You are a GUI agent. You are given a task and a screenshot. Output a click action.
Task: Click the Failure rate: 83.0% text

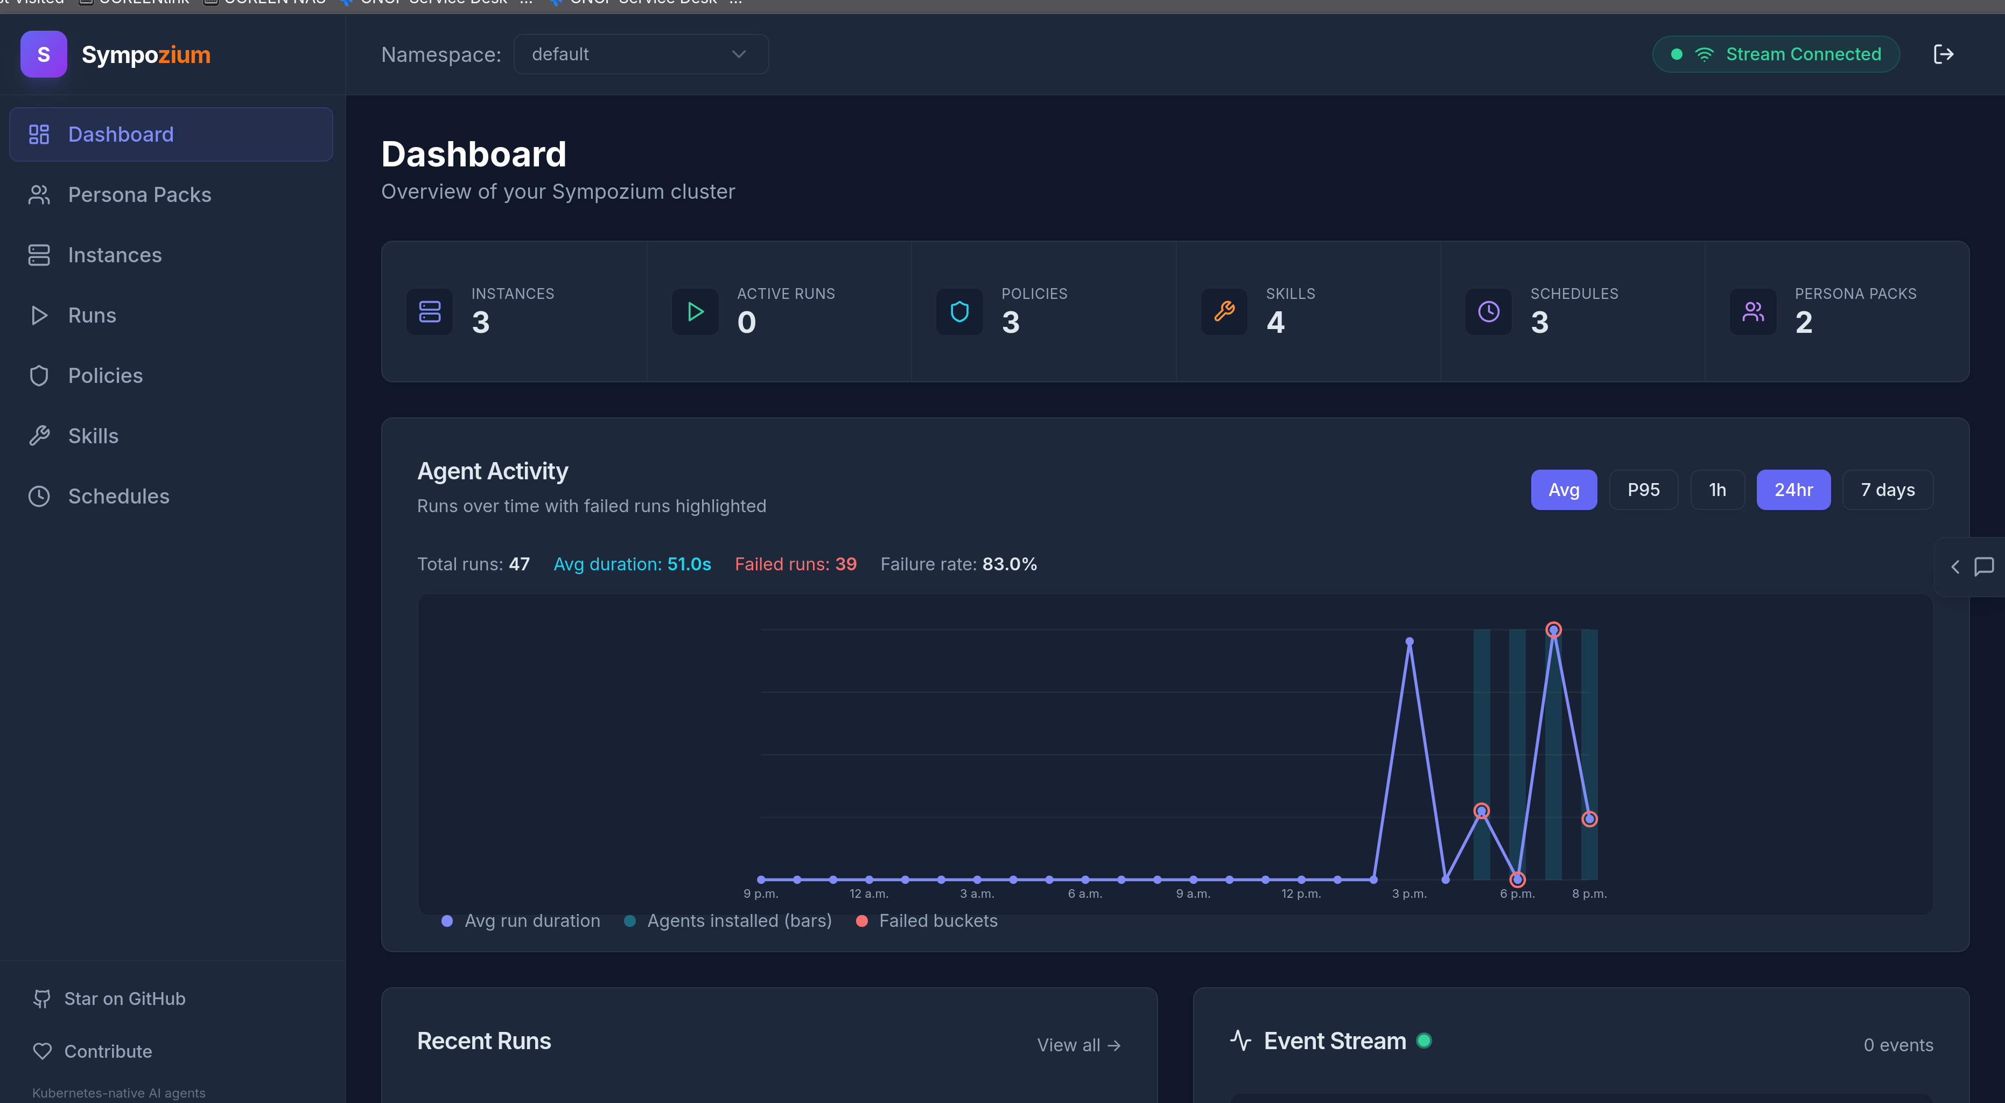pyautogui.click(x=958, y=564)
